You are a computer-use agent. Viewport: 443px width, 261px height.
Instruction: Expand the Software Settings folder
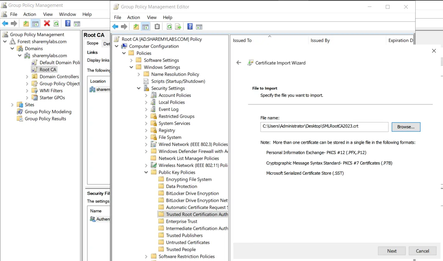tap(131, 60)
